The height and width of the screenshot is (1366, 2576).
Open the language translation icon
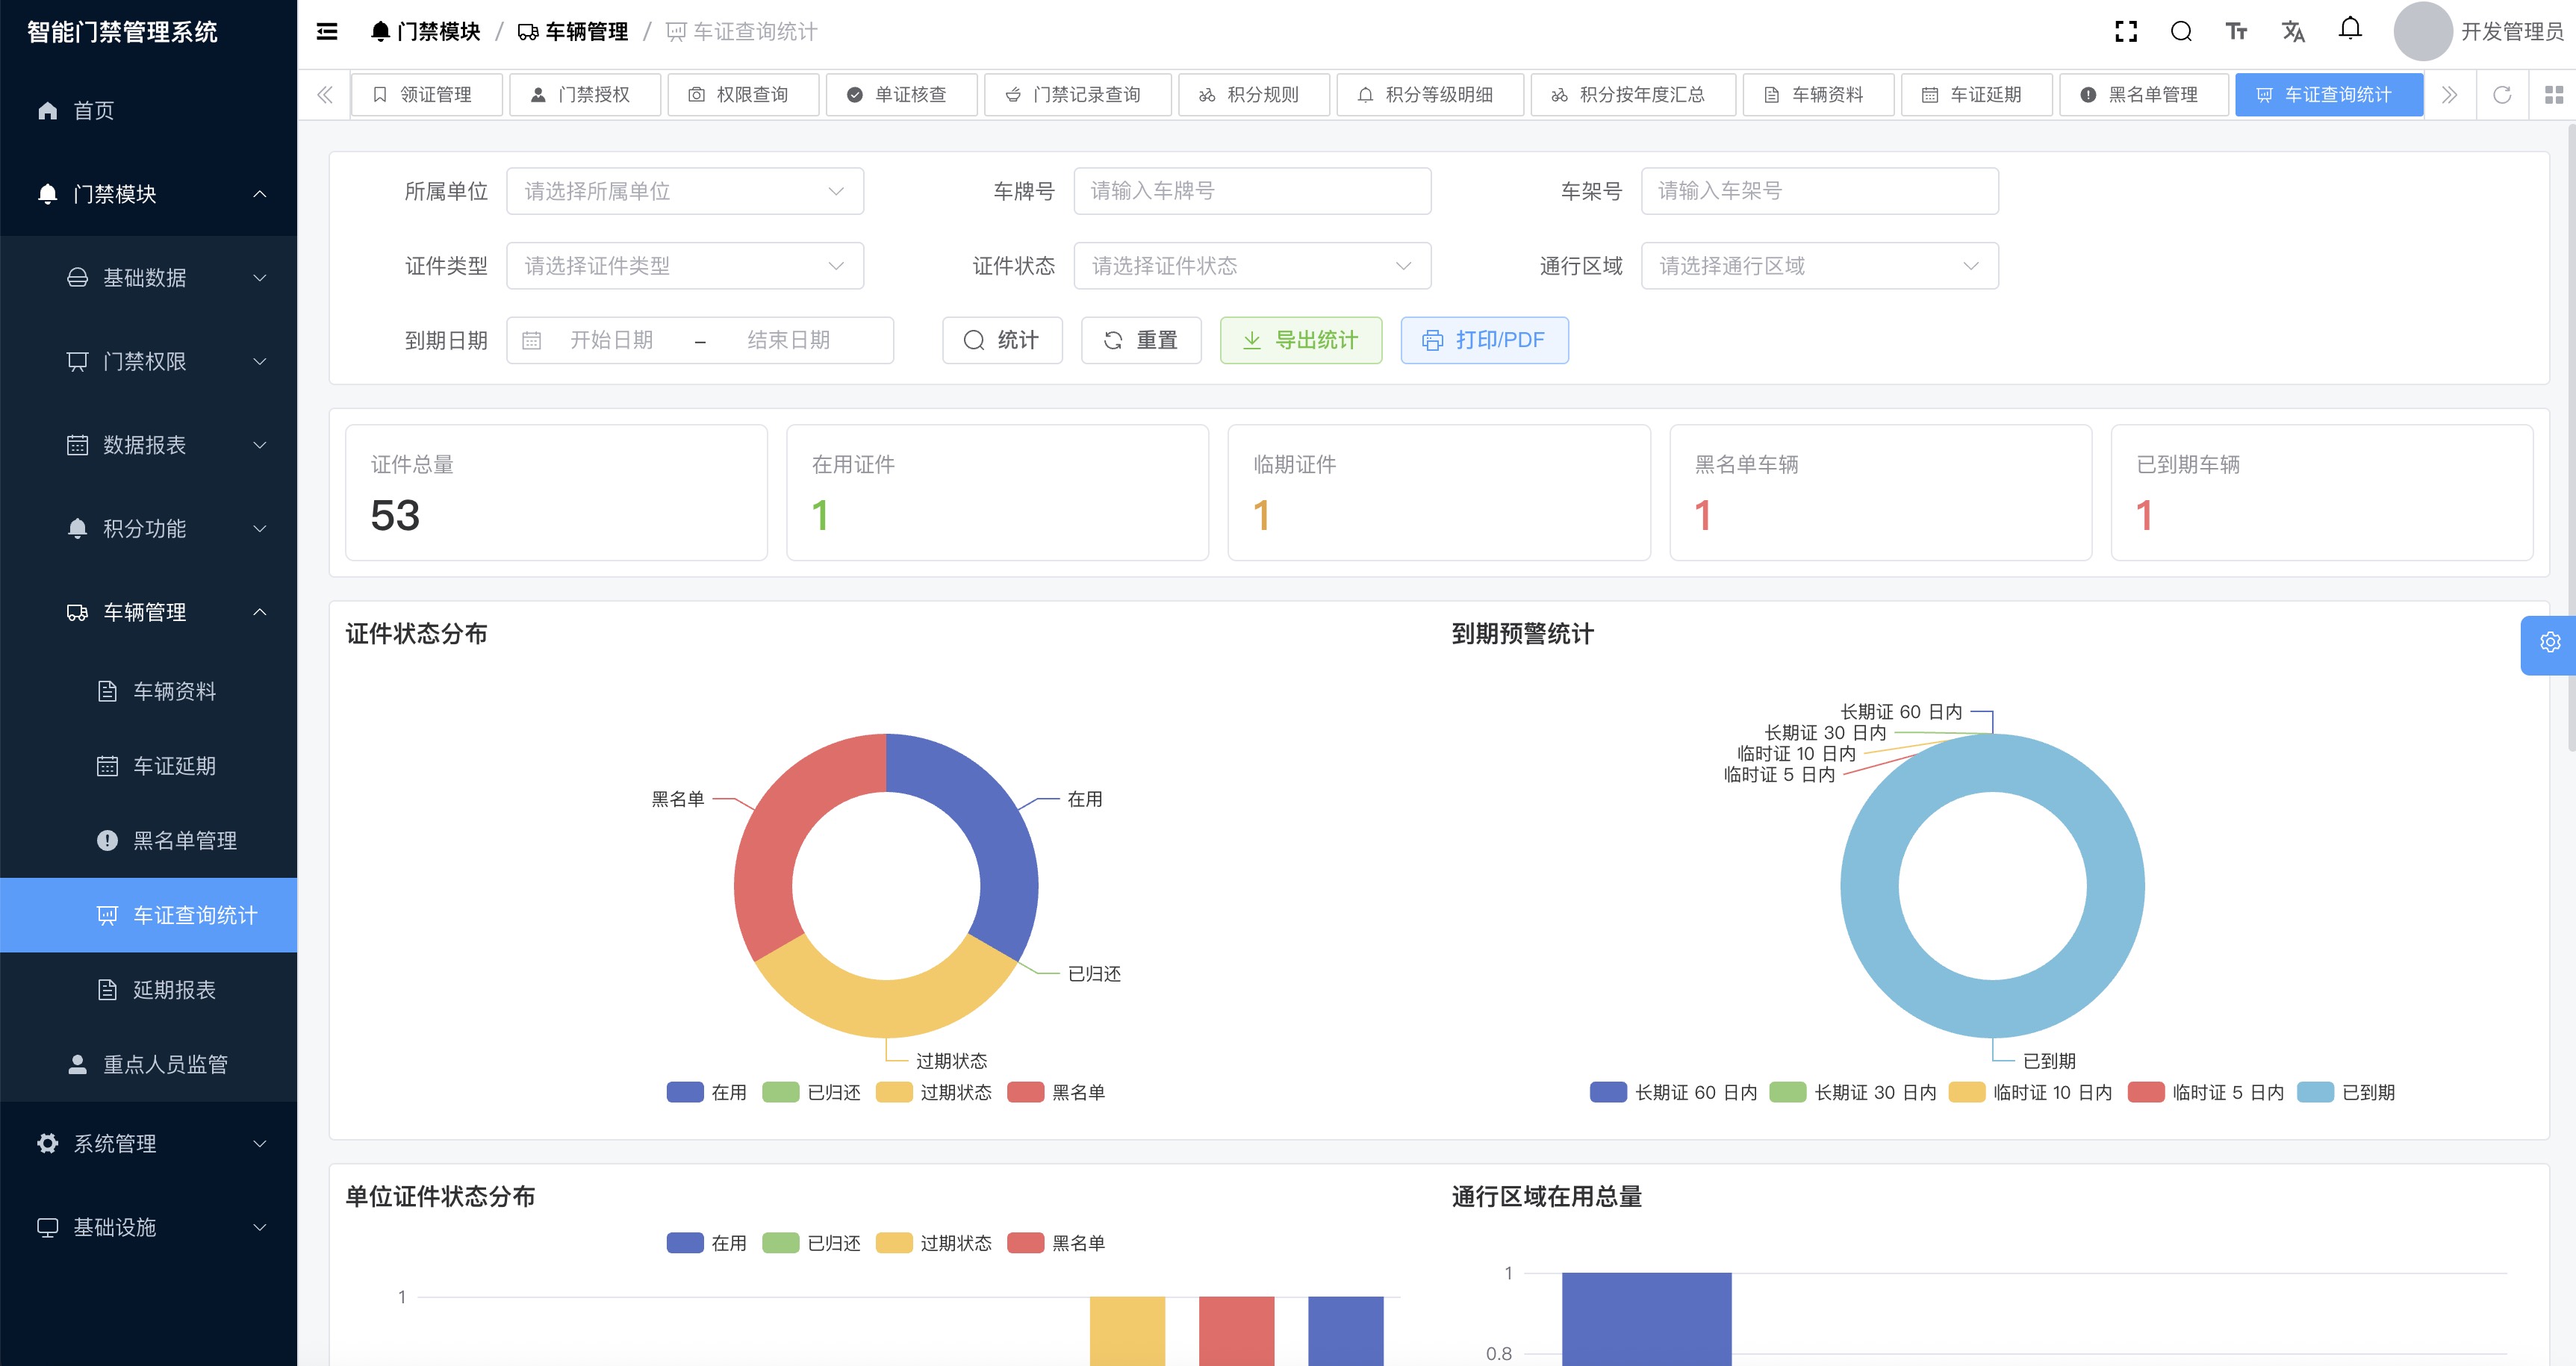click(2293, 32)
